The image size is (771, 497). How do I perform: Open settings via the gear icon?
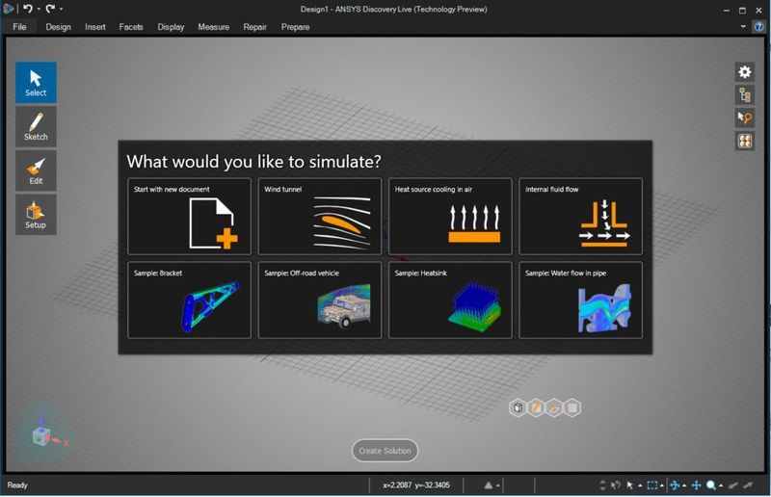(745, 72)
